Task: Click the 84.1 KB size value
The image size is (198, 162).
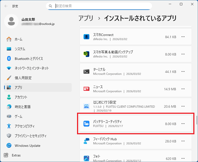Action: click(x=171, y=37)
